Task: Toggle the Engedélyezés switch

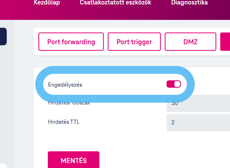Action: pos(173,84)
